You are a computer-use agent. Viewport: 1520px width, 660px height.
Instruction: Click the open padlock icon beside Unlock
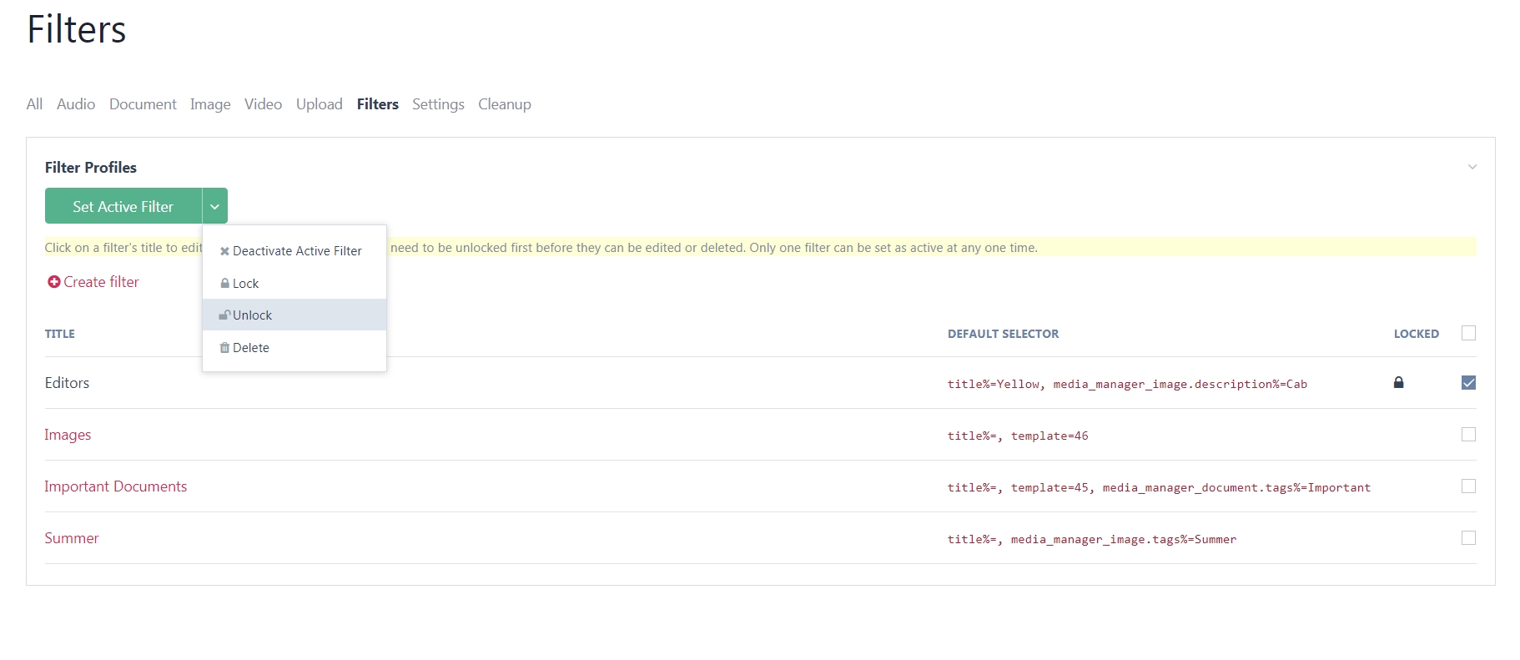click(x=224, y=315)
